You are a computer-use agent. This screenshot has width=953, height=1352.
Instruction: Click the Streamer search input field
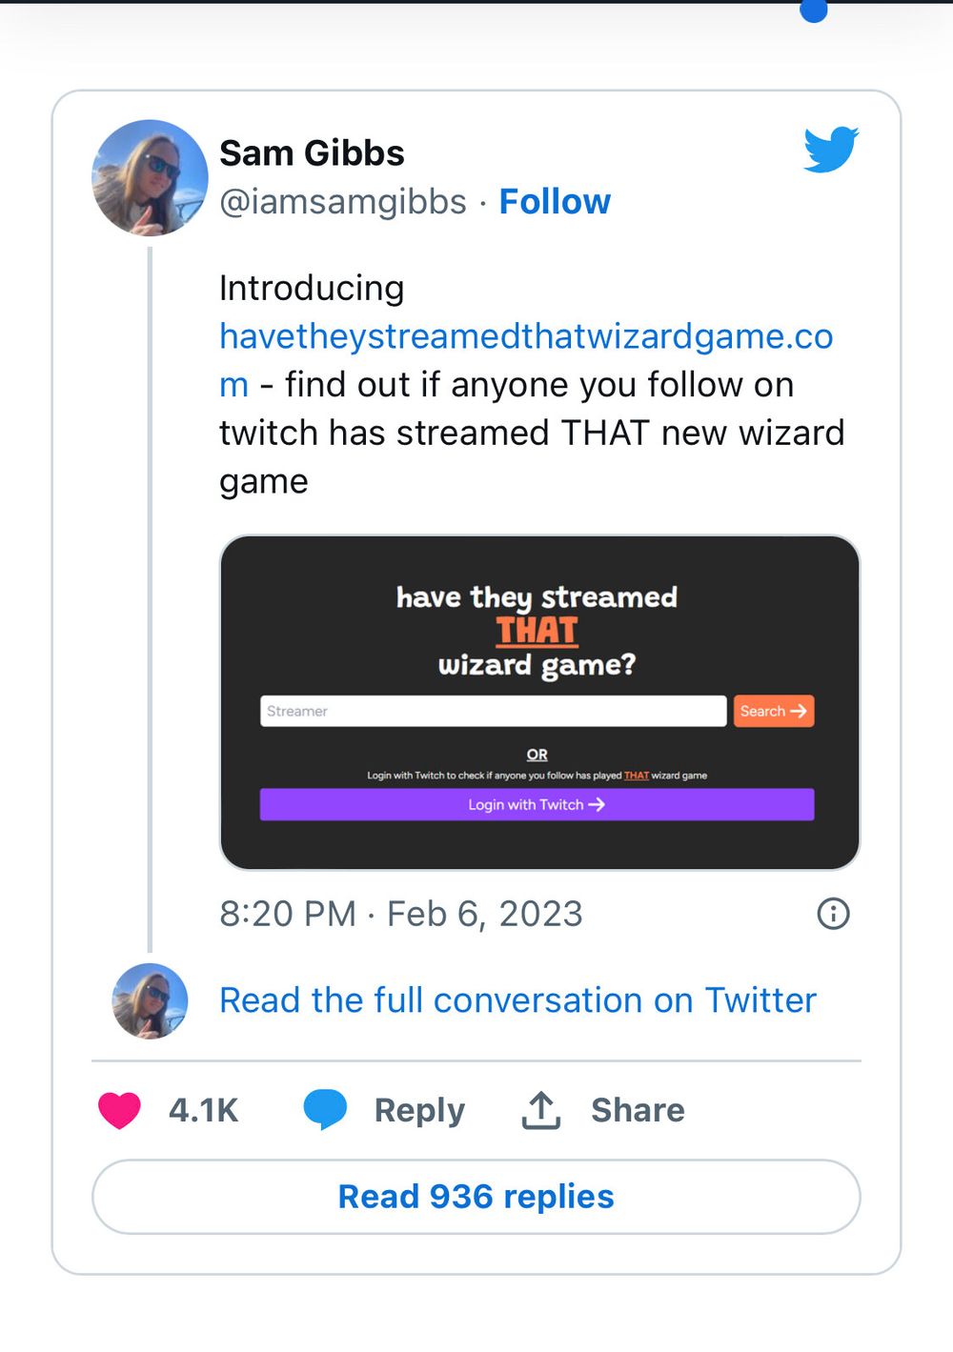coord(493,711)
